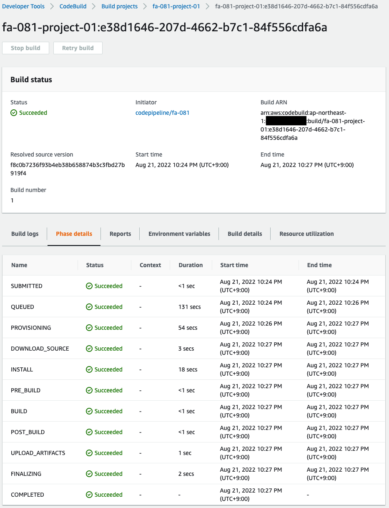
Task: Open the codepipeline/fa-081 initiator link
Action: (x=162, y=113)
